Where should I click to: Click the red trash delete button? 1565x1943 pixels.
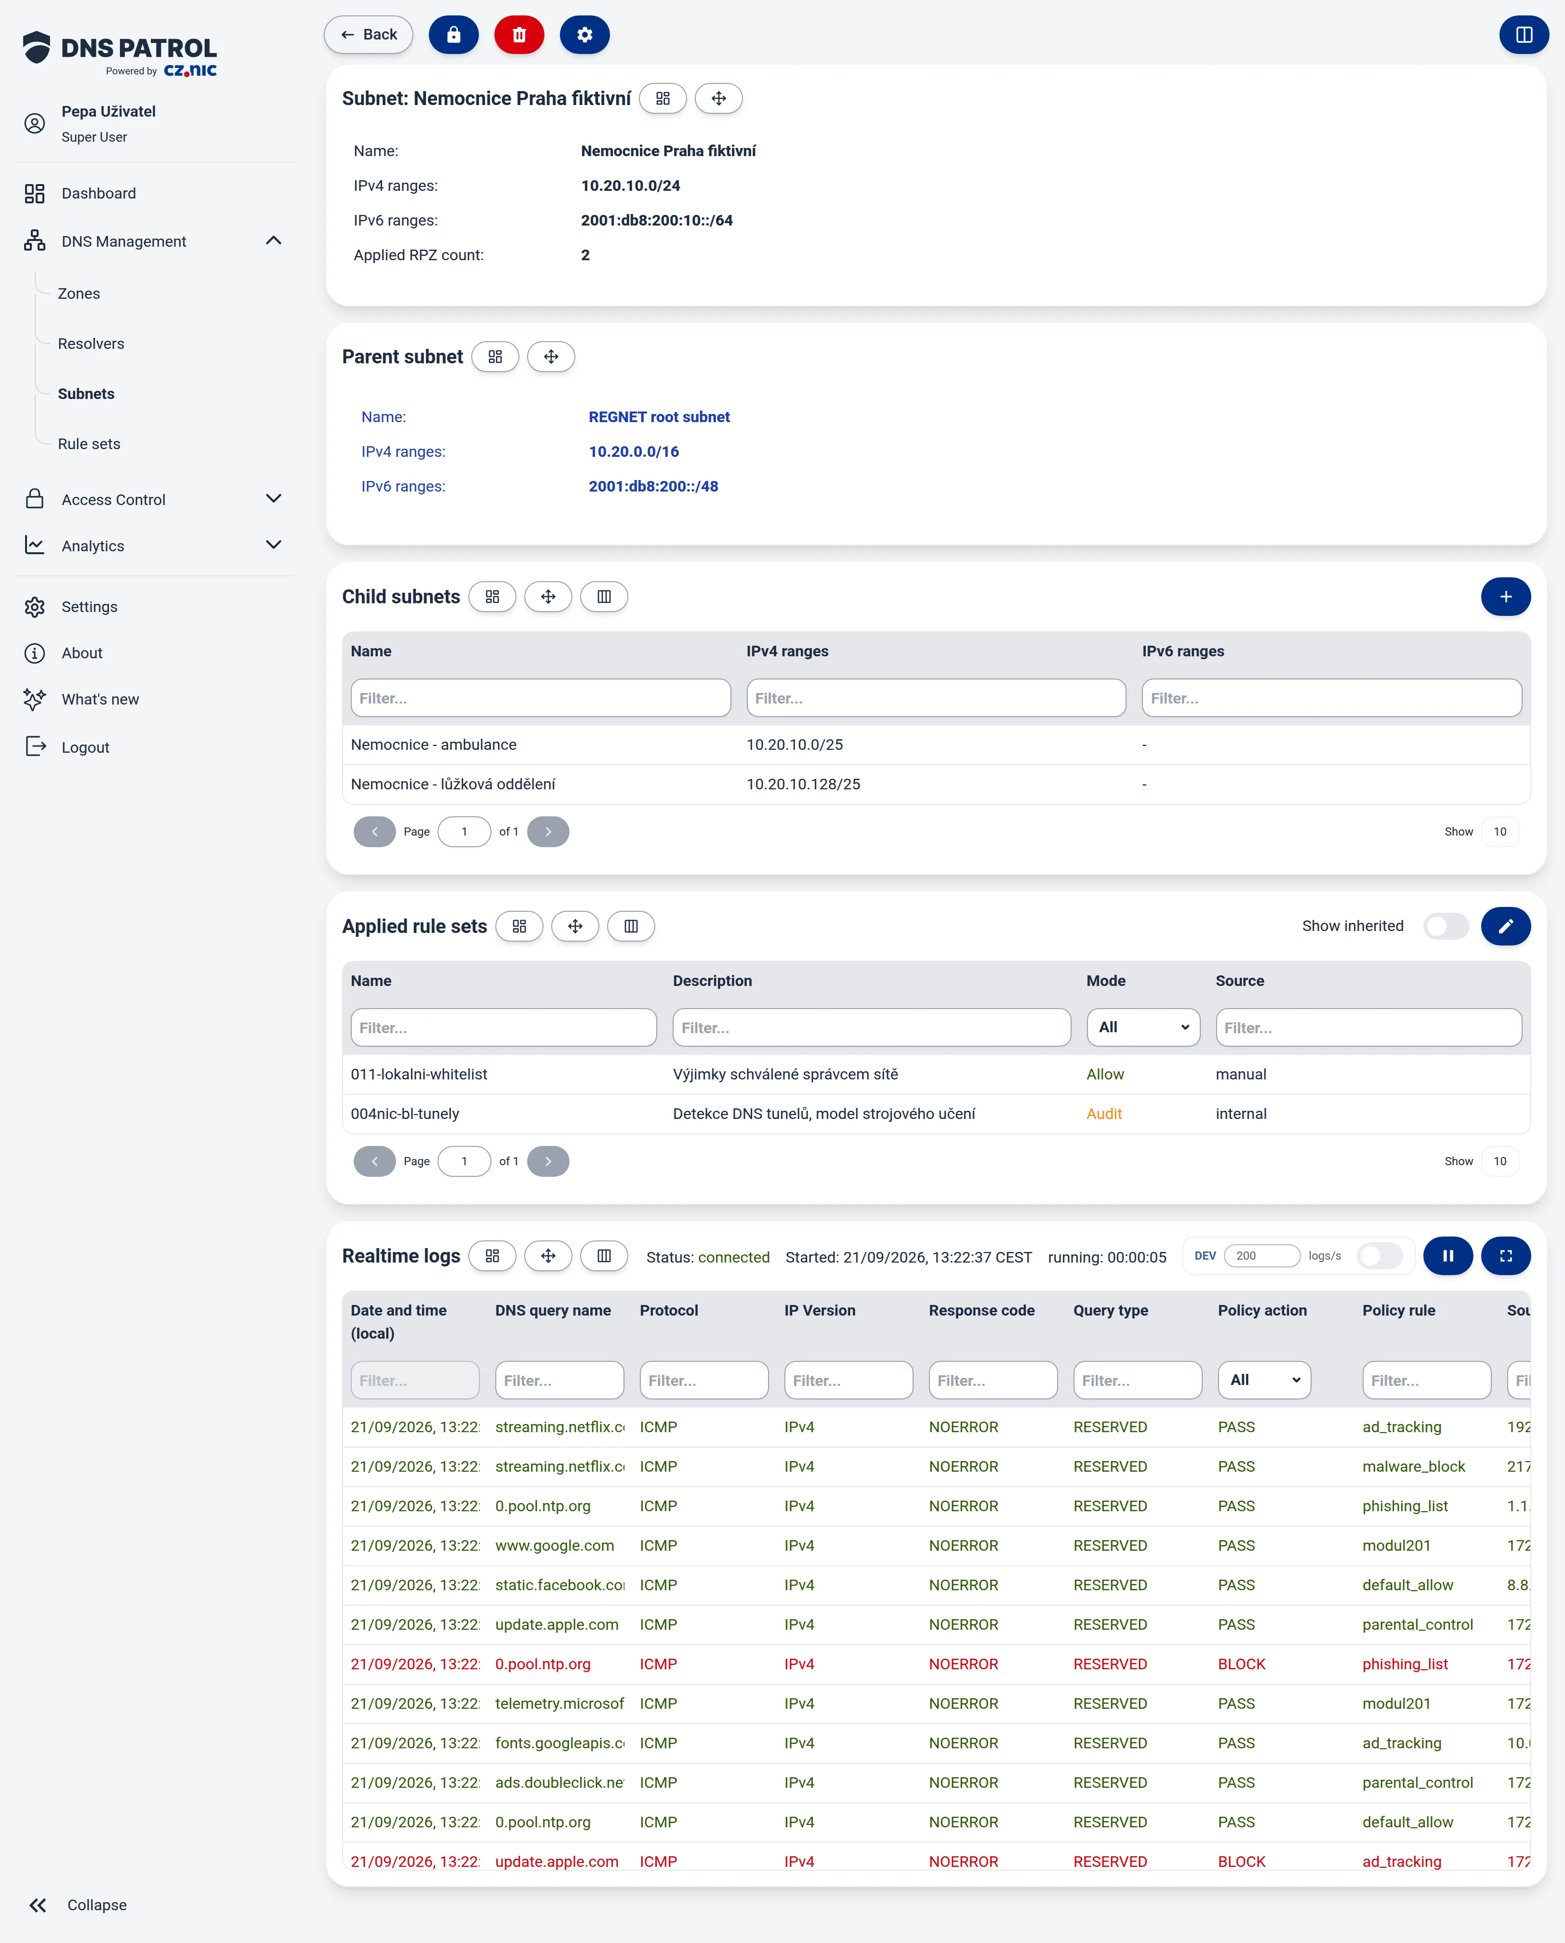pos(519,35)
